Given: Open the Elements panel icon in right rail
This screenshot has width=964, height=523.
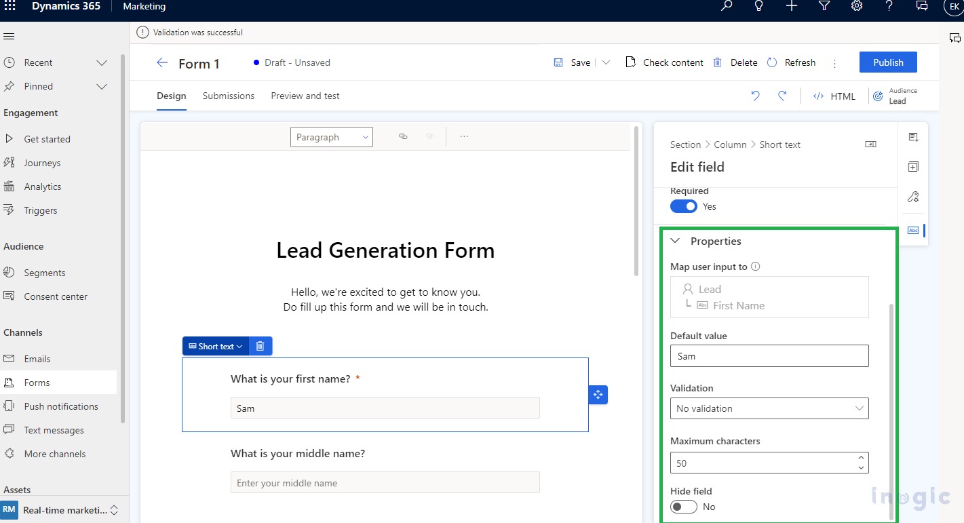Looking at the screenshot, I should click(x=913, y=137).
